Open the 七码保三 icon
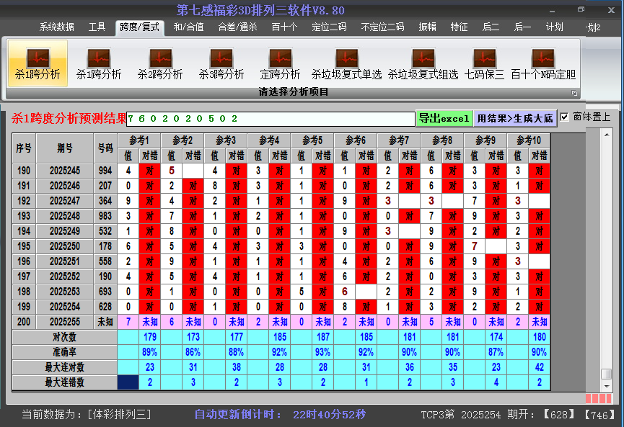 (x=484, y=63)
